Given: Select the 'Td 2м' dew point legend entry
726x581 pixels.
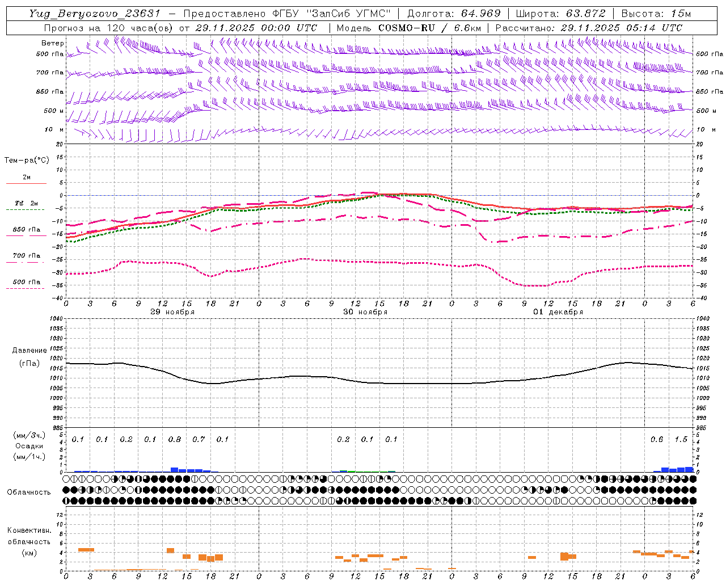Looking at the screenshot, I should click(x=27, y=203).
